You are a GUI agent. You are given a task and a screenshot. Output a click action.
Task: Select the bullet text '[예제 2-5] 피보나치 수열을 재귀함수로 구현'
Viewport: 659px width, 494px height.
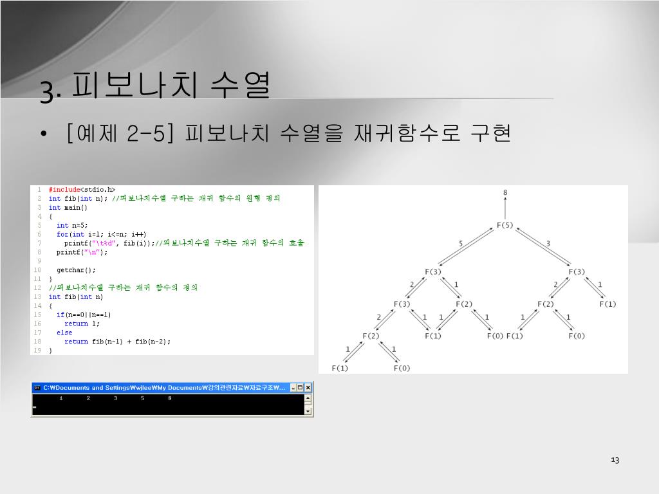289,133
